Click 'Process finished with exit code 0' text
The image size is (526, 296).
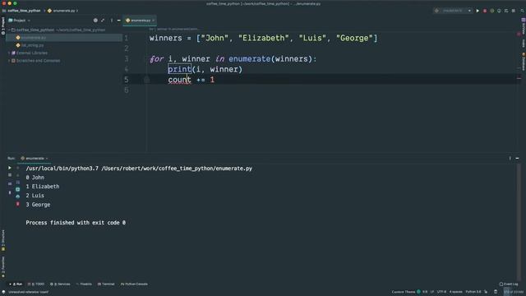pos(76,223)
